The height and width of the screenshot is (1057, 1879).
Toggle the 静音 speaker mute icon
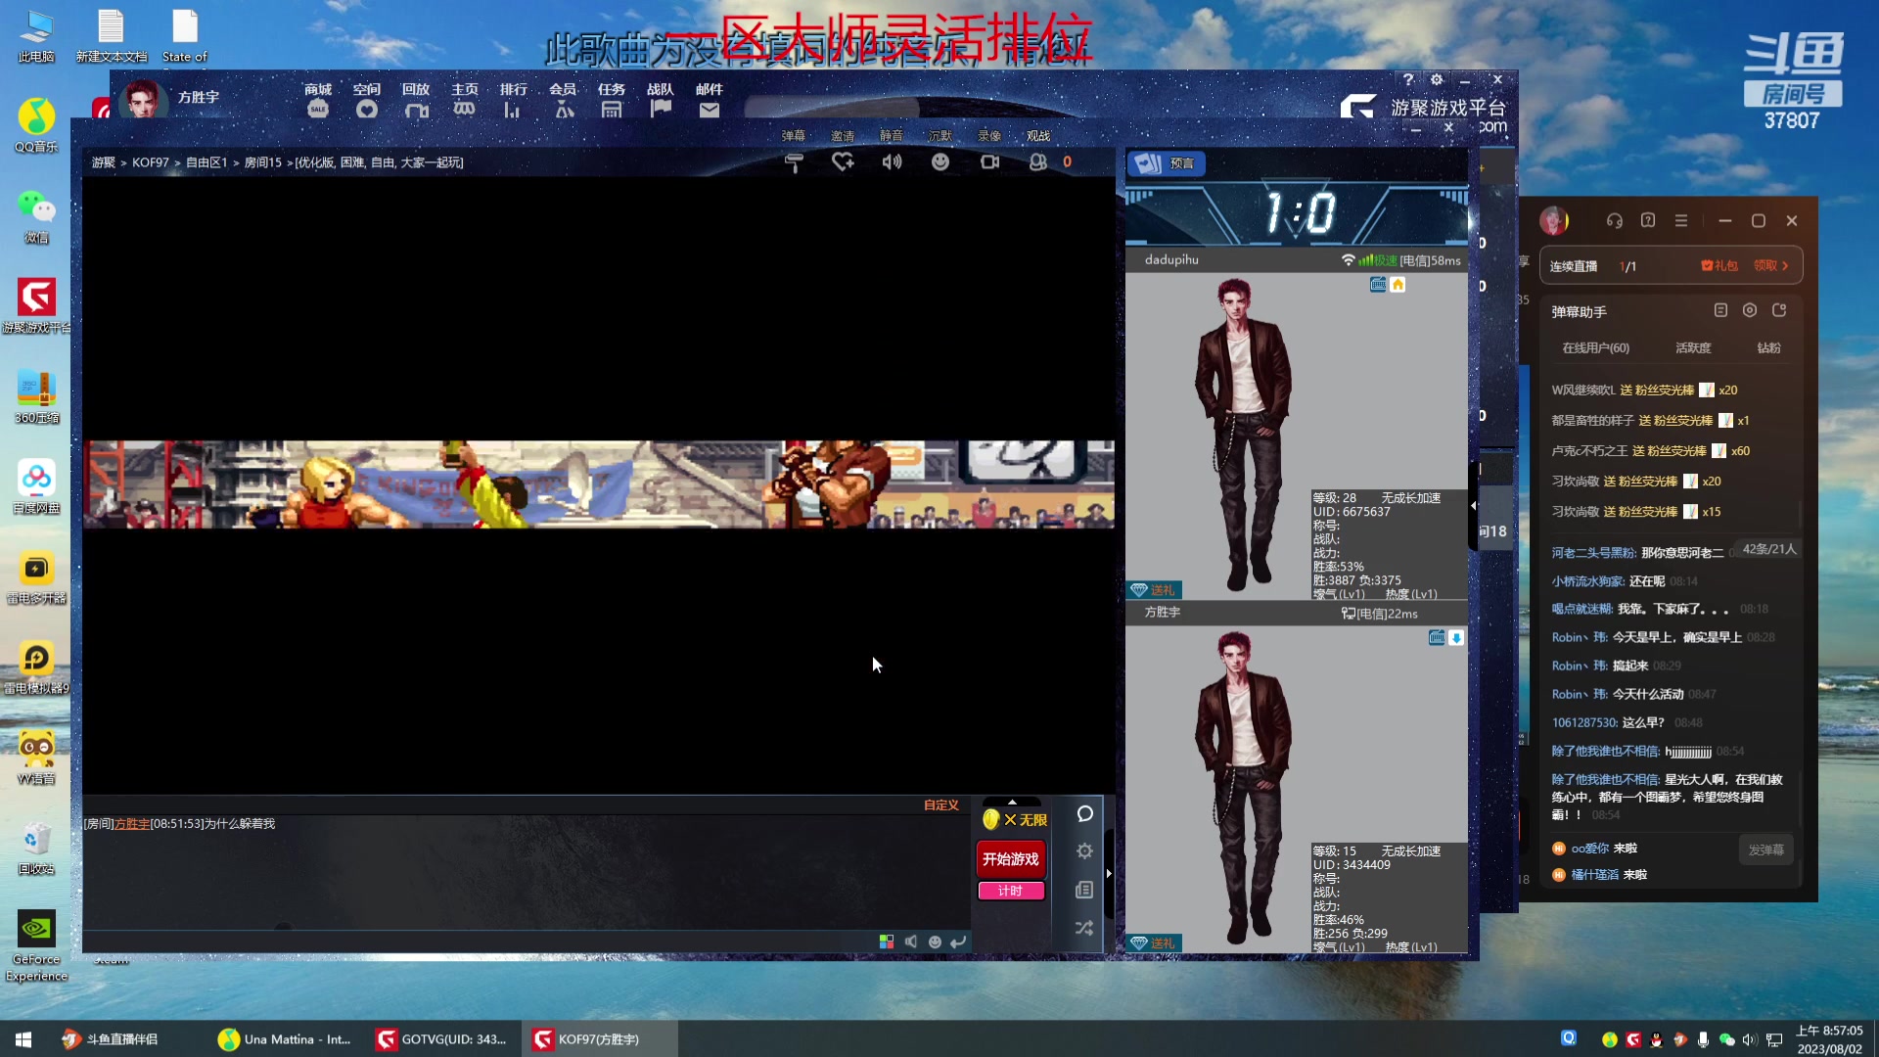pyautogui.click(x=892, y=161)
